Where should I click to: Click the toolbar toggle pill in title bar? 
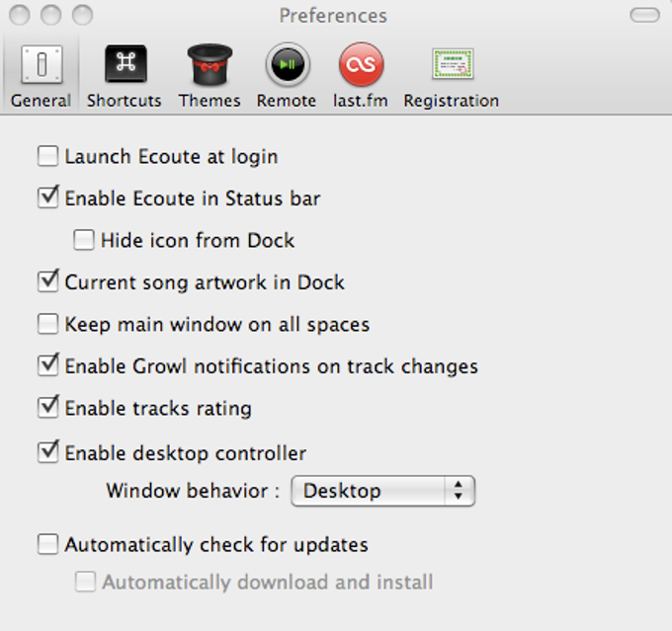pyautogui.click(x=644, y=16)
